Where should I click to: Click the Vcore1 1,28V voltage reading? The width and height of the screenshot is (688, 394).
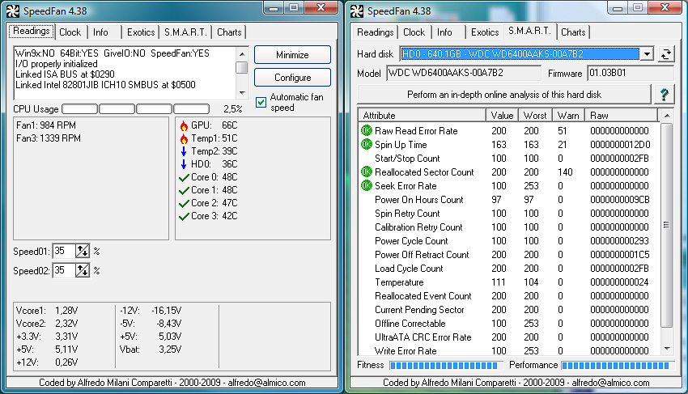point(47,311)
